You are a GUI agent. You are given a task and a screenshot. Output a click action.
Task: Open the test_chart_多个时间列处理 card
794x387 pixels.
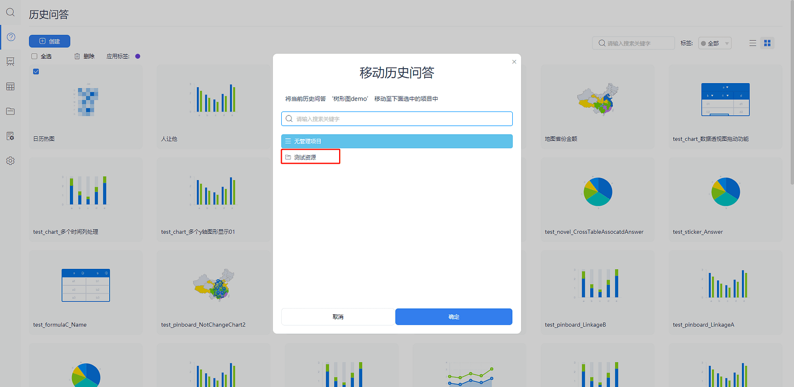coord(86,200)
